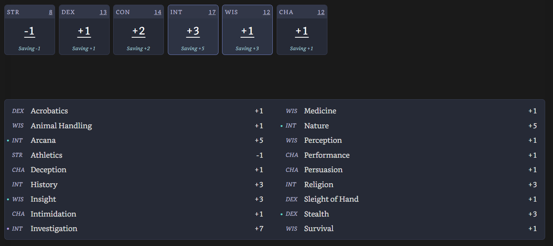This screenshot has height=246, width=553.
Task: Roll the WIS Saving +3 throw
Action: click(247, 49)
